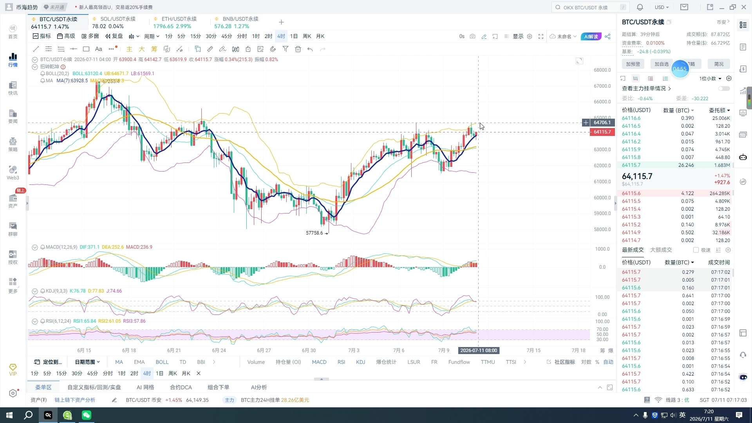Open the 大额成交 large trades tab
This screenshot has width=752, height=423.
pyautogui.click(x=661, y=250)
